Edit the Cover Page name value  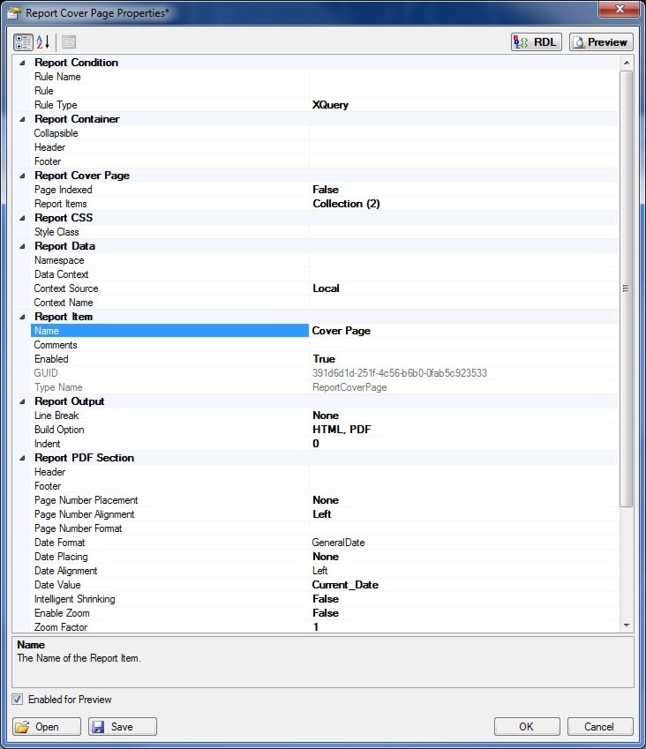[x=463, y=331]
